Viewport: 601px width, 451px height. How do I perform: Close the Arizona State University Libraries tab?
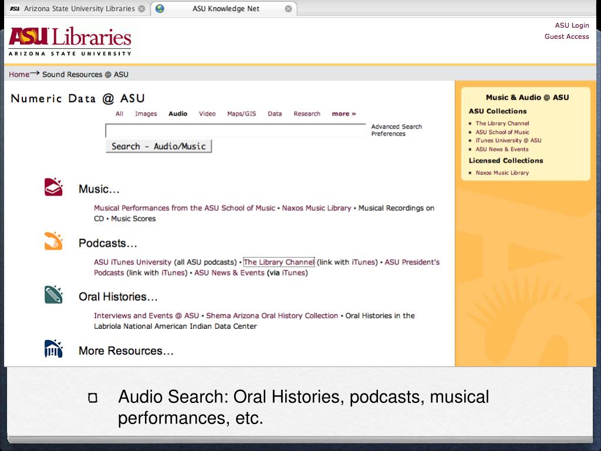tap(141, 8)
